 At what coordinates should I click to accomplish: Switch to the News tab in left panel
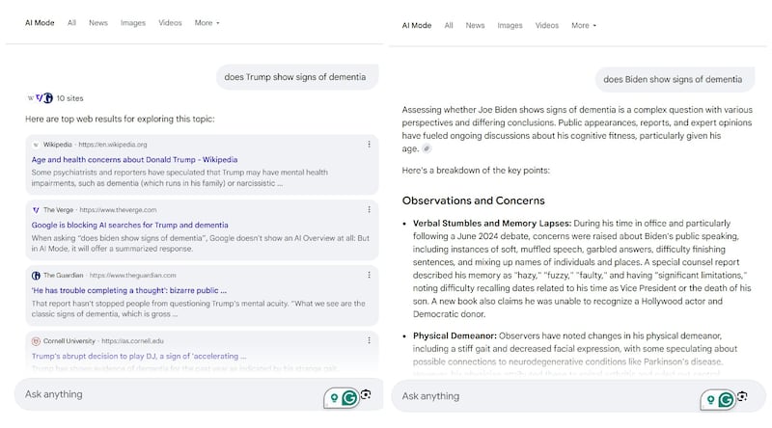pos(98,22)
